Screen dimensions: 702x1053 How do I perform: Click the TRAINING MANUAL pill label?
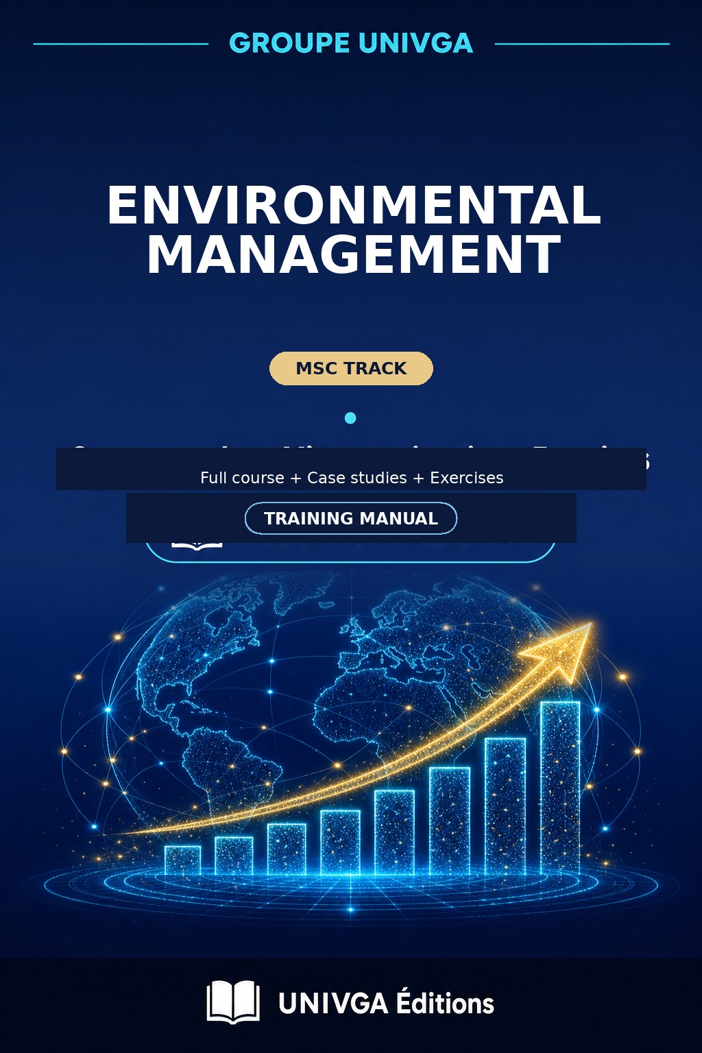[x=351, y=518]
